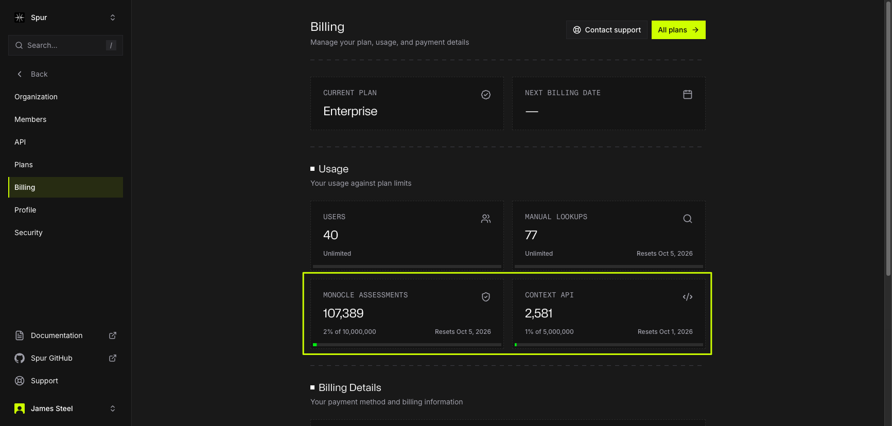Viewport: 892px width, 426px height.
Task: Click the Monocle Assessments shield icon
Action: (486, 297)
